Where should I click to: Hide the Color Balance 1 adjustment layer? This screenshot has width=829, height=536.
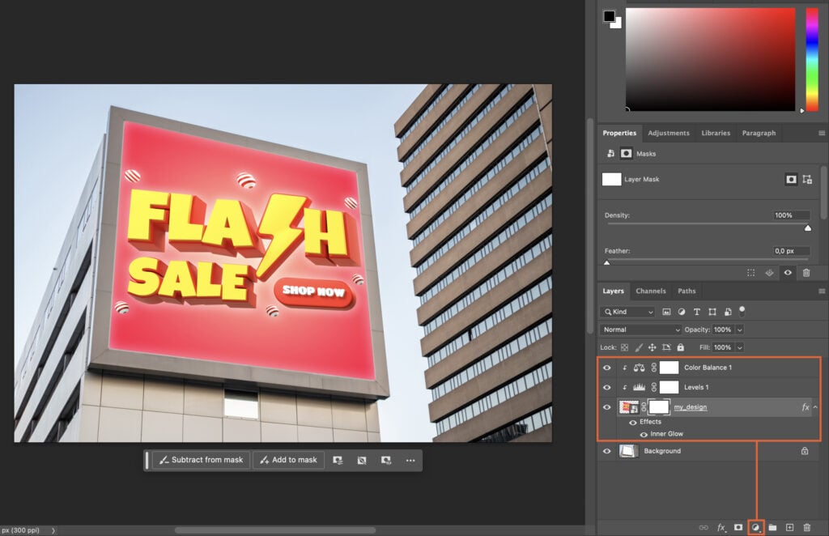point(607,368)
